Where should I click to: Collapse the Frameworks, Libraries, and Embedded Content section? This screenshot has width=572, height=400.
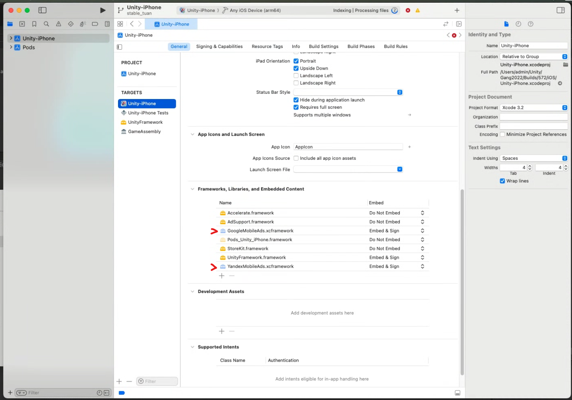[x=192, y=189]
